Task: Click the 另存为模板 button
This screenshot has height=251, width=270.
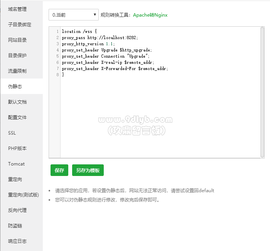Action: tap(88, 170)
